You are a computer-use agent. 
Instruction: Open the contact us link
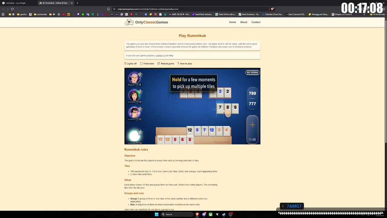pyautogui.click(x=161, y=56)
